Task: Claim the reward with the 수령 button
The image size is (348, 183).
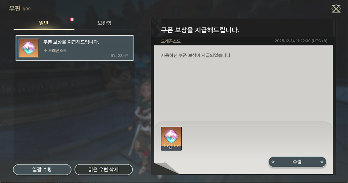Action: (x=297, y=162)
